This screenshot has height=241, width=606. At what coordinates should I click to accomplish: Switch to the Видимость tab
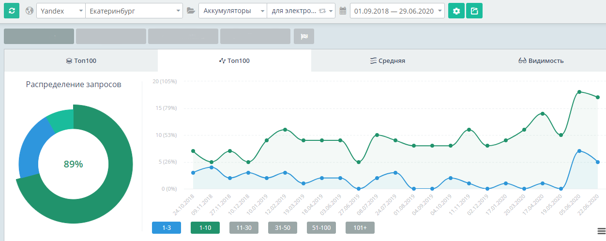(x=541, y=61)
